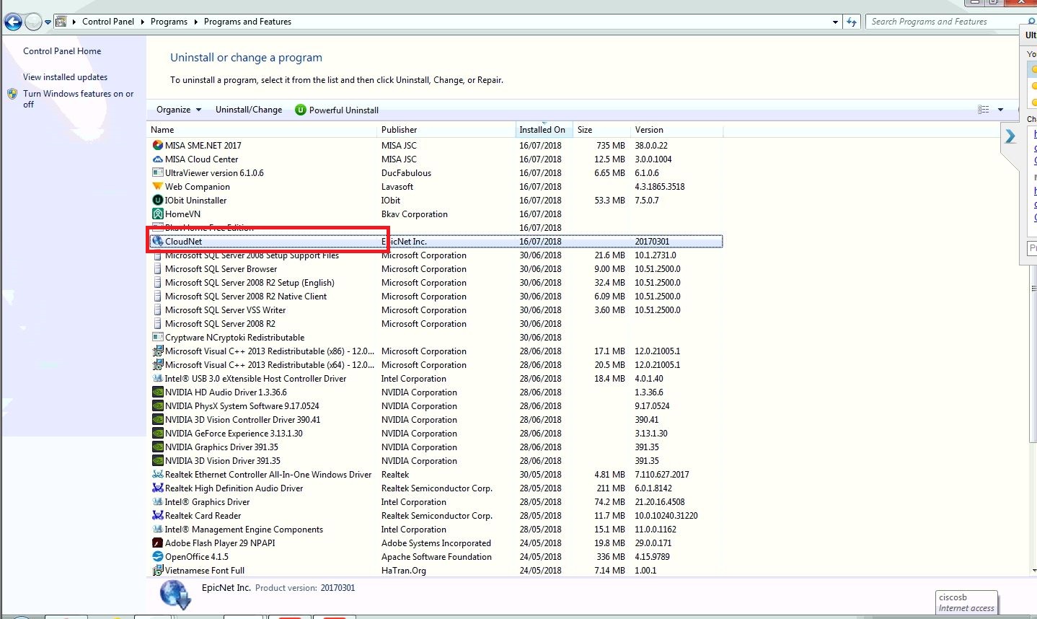
Task: Click the Control Panel icon in address bar
Action: [x=61, y=22]
